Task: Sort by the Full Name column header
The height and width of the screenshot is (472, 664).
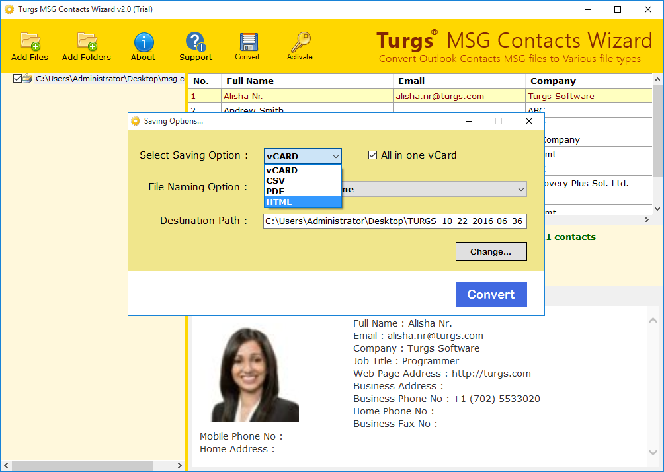Action: click(x=307, y=81)
